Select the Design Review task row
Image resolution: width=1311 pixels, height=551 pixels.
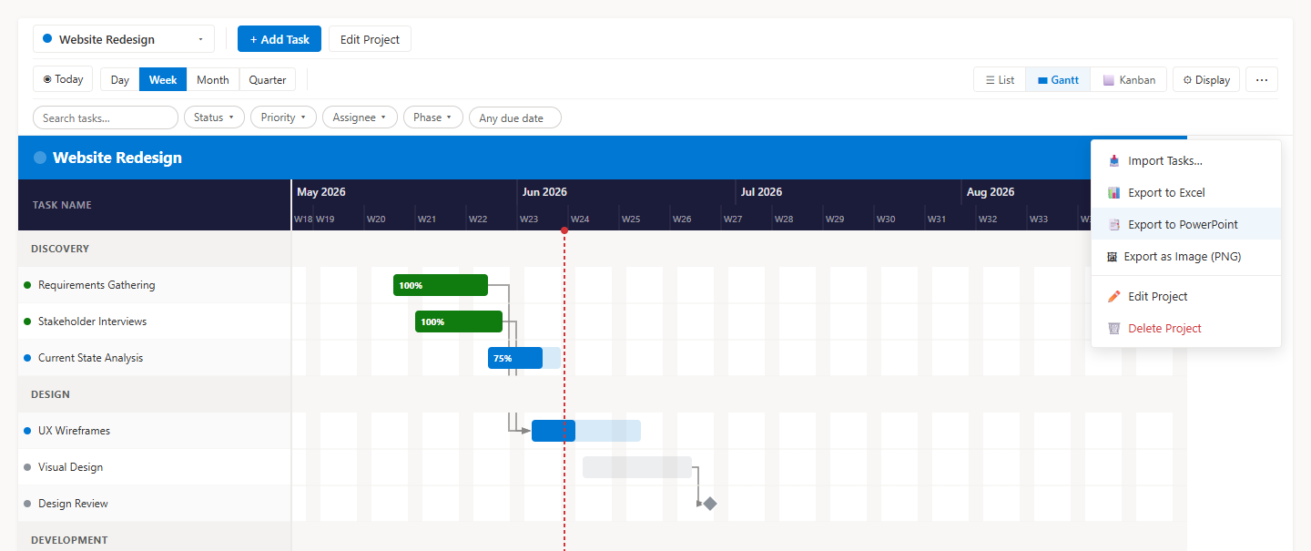pyautogui.click(x=155, y=504)
